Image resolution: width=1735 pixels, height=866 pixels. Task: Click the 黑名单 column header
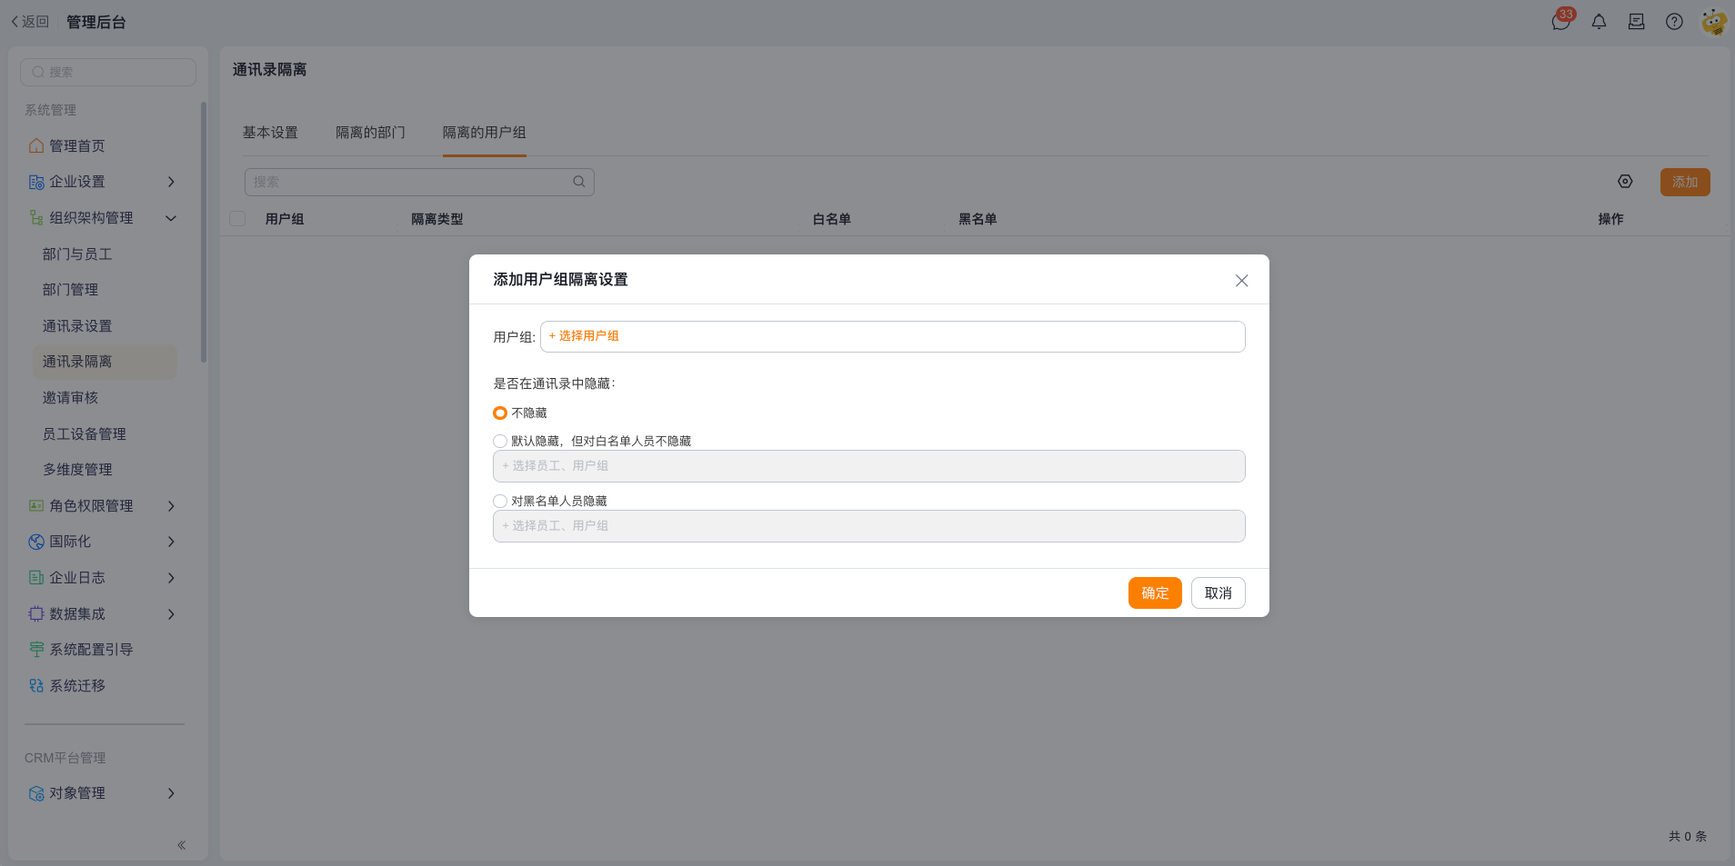978,219
